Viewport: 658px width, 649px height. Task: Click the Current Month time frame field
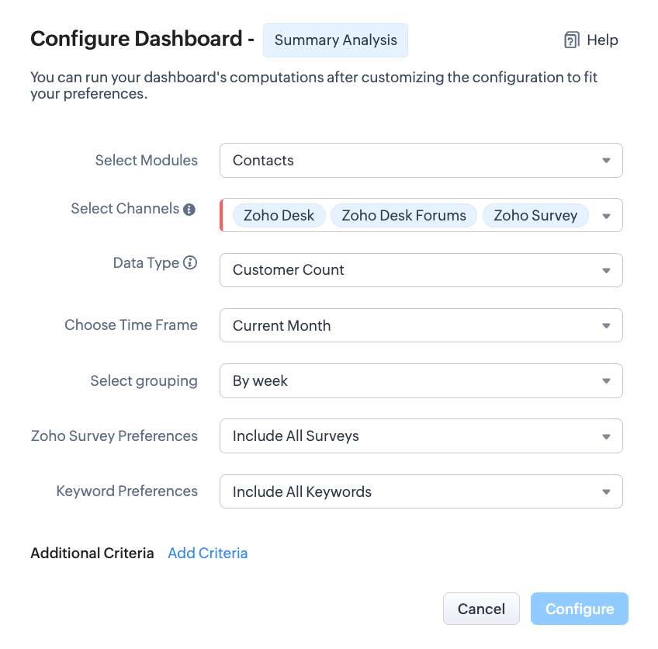tap(282, 326)
